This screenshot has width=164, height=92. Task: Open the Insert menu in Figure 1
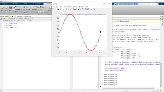(x=65, y=7)
